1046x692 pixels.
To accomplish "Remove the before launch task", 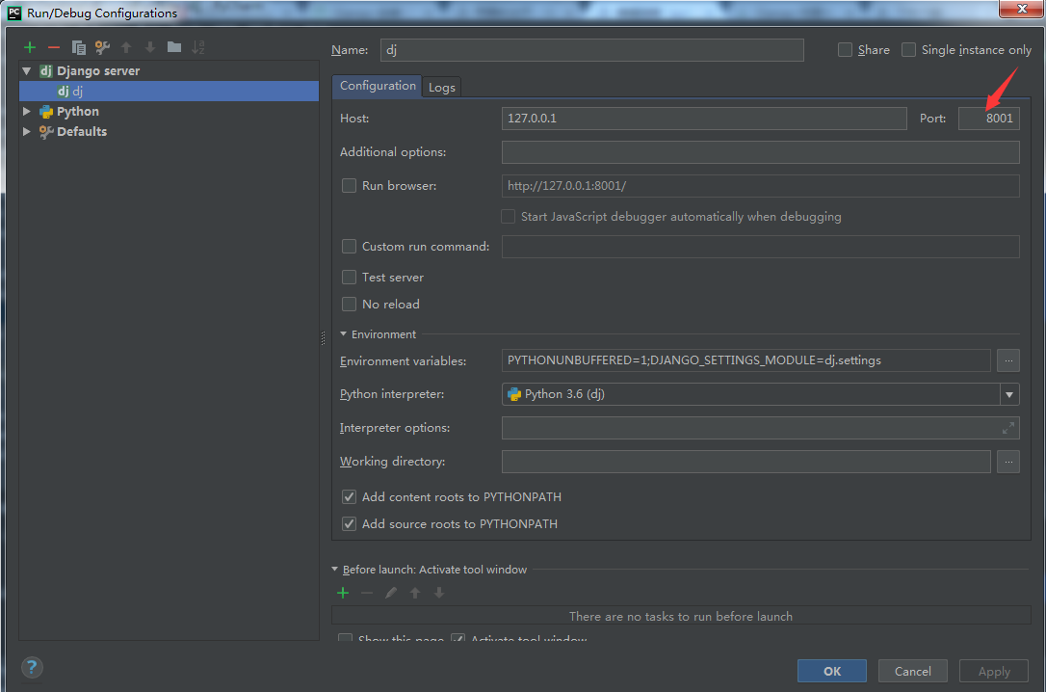I will click(x=367, y=593).
